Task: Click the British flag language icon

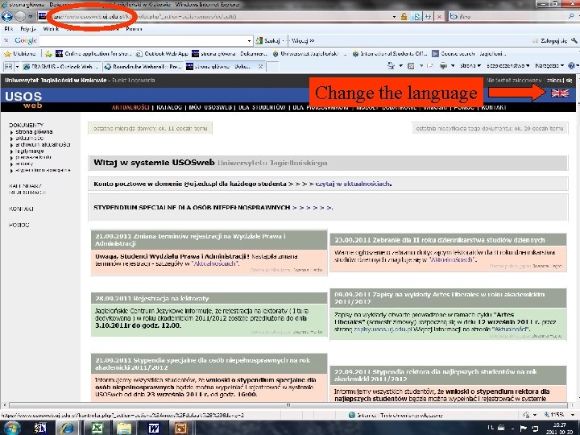Action: [x=560, y=93]
